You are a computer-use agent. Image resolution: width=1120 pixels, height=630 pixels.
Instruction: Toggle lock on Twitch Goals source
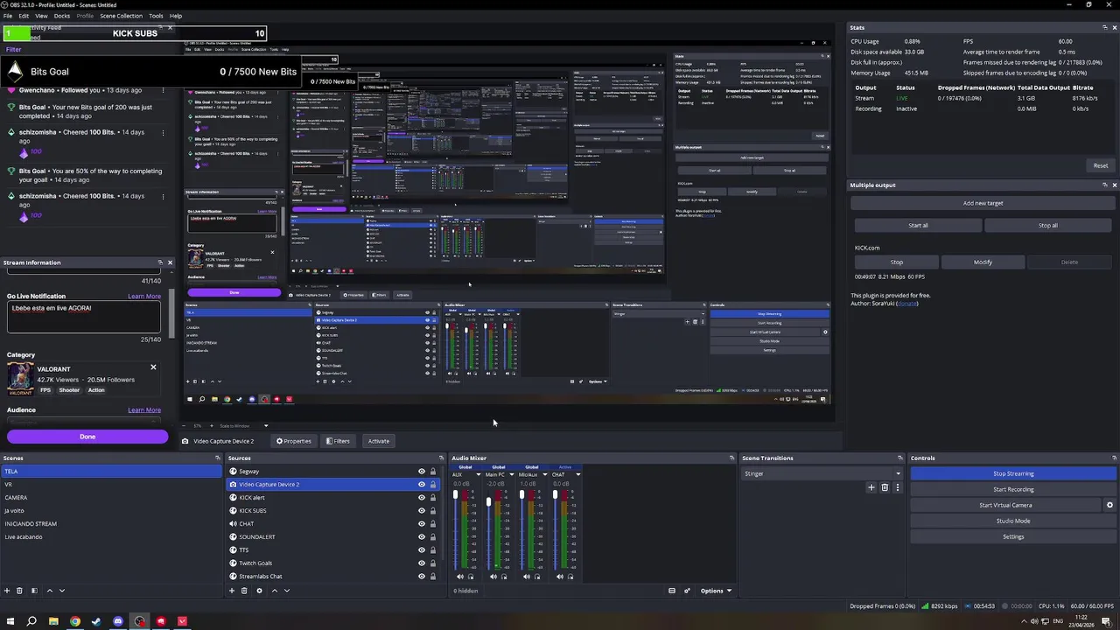click(x=432, y=563)
